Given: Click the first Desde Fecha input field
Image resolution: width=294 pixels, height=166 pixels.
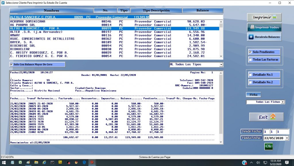Looking at the screenshot, I should pyautogui.click(x=266, y=132).
